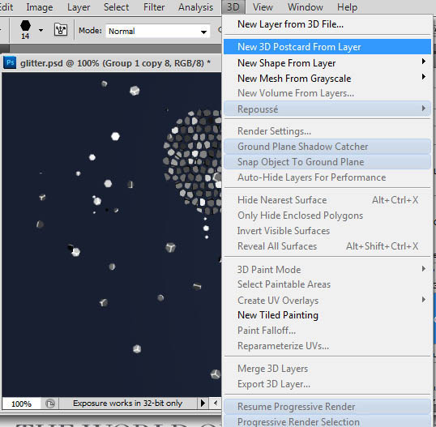Open the Filter menu
The width and height of the screenshot is (436, 427).
pos(154,7)
